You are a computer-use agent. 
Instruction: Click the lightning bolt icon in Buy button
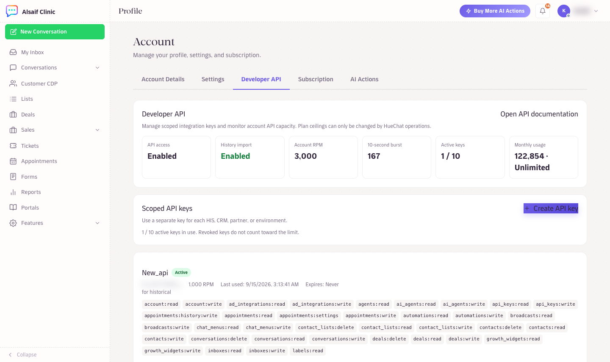[x=469, y=11]
